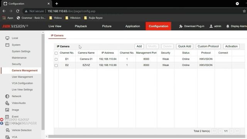The image size is (247, 139).
Task: Open the Application tab
Action: point(133,26)
